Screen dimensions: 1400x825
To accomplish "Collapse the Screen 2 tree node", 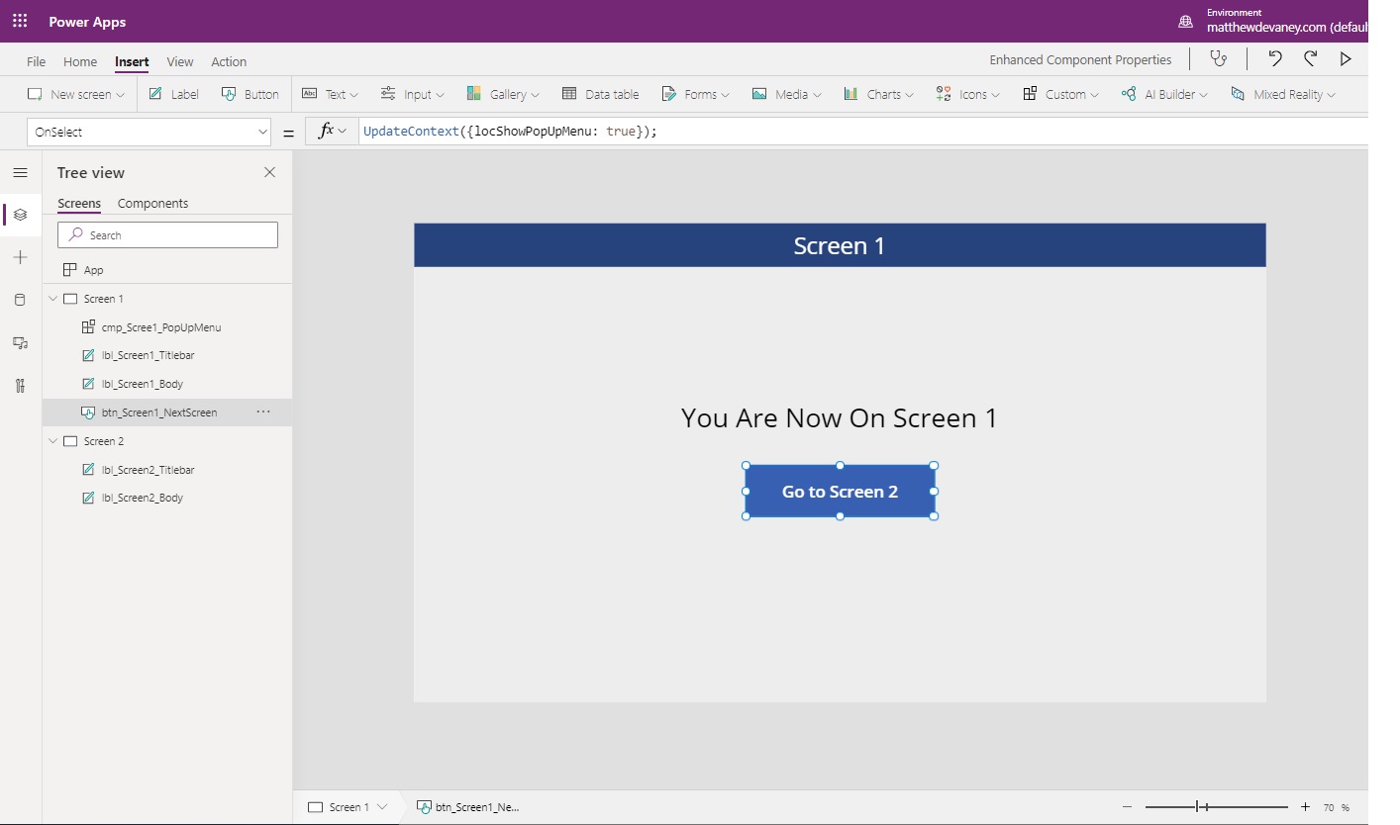I will (x=53, y=440).
